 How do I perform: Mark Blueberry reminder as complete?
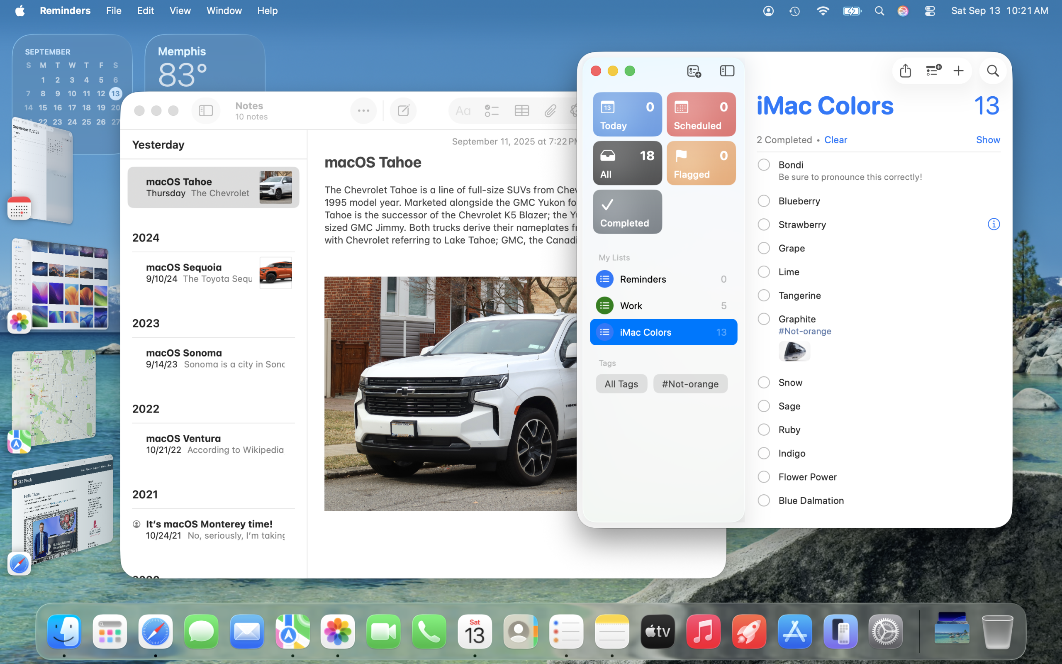764,201
